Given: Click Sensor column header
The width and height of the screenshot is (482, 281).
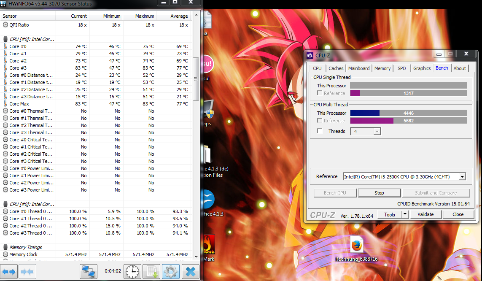Looking at the screenshot, I should coord(28,16).
